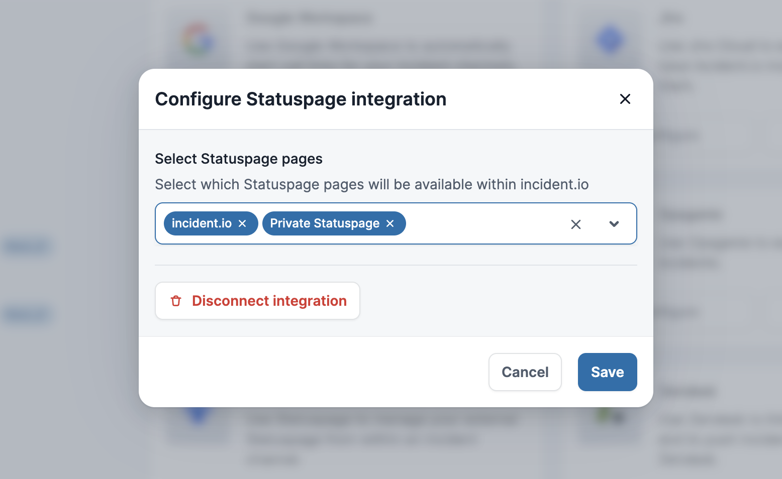Screen dimensions: 782x479
Task: Click the blurred Google logo behind the dialog
Action: [x=198, y=40]
